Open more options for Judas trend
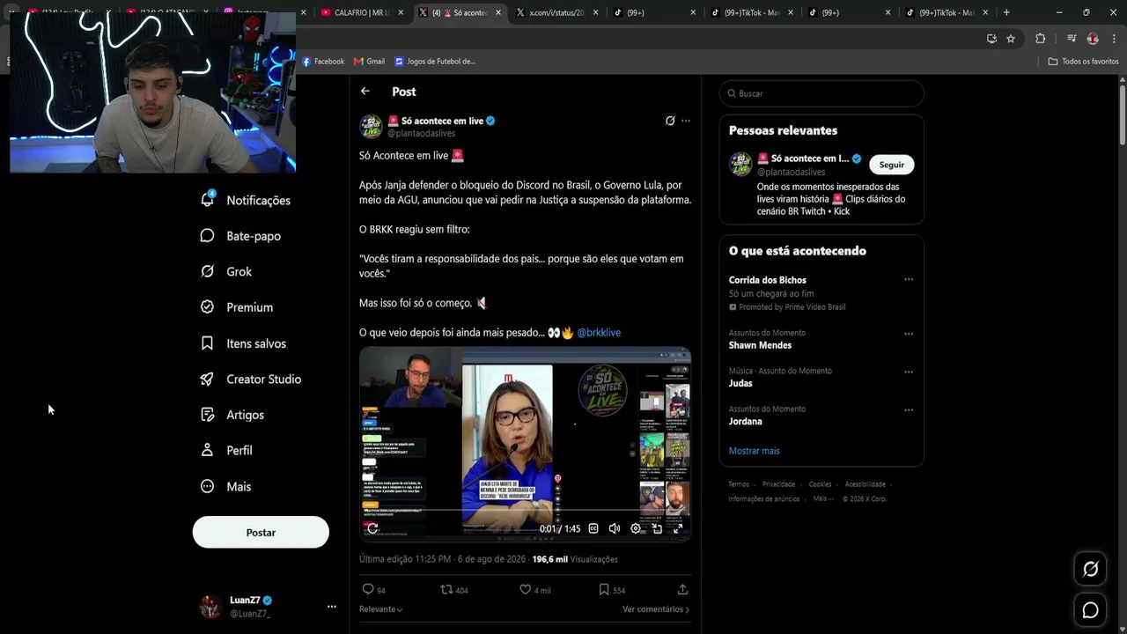 [x=909, y=372]
